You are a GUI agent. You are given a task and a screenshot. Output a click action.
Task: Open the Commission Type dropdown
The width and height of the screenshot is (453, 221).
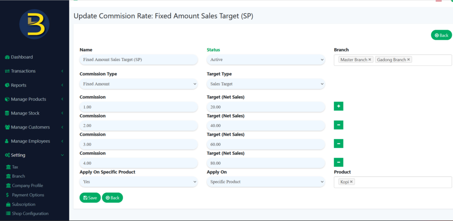coord(138,84)
